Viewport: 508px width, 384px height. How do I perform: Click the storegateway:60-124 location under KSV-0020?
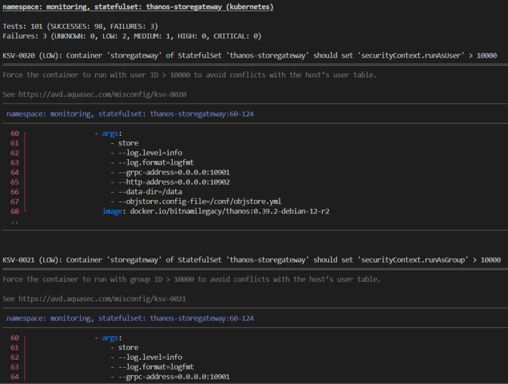[x=130, y=114]
